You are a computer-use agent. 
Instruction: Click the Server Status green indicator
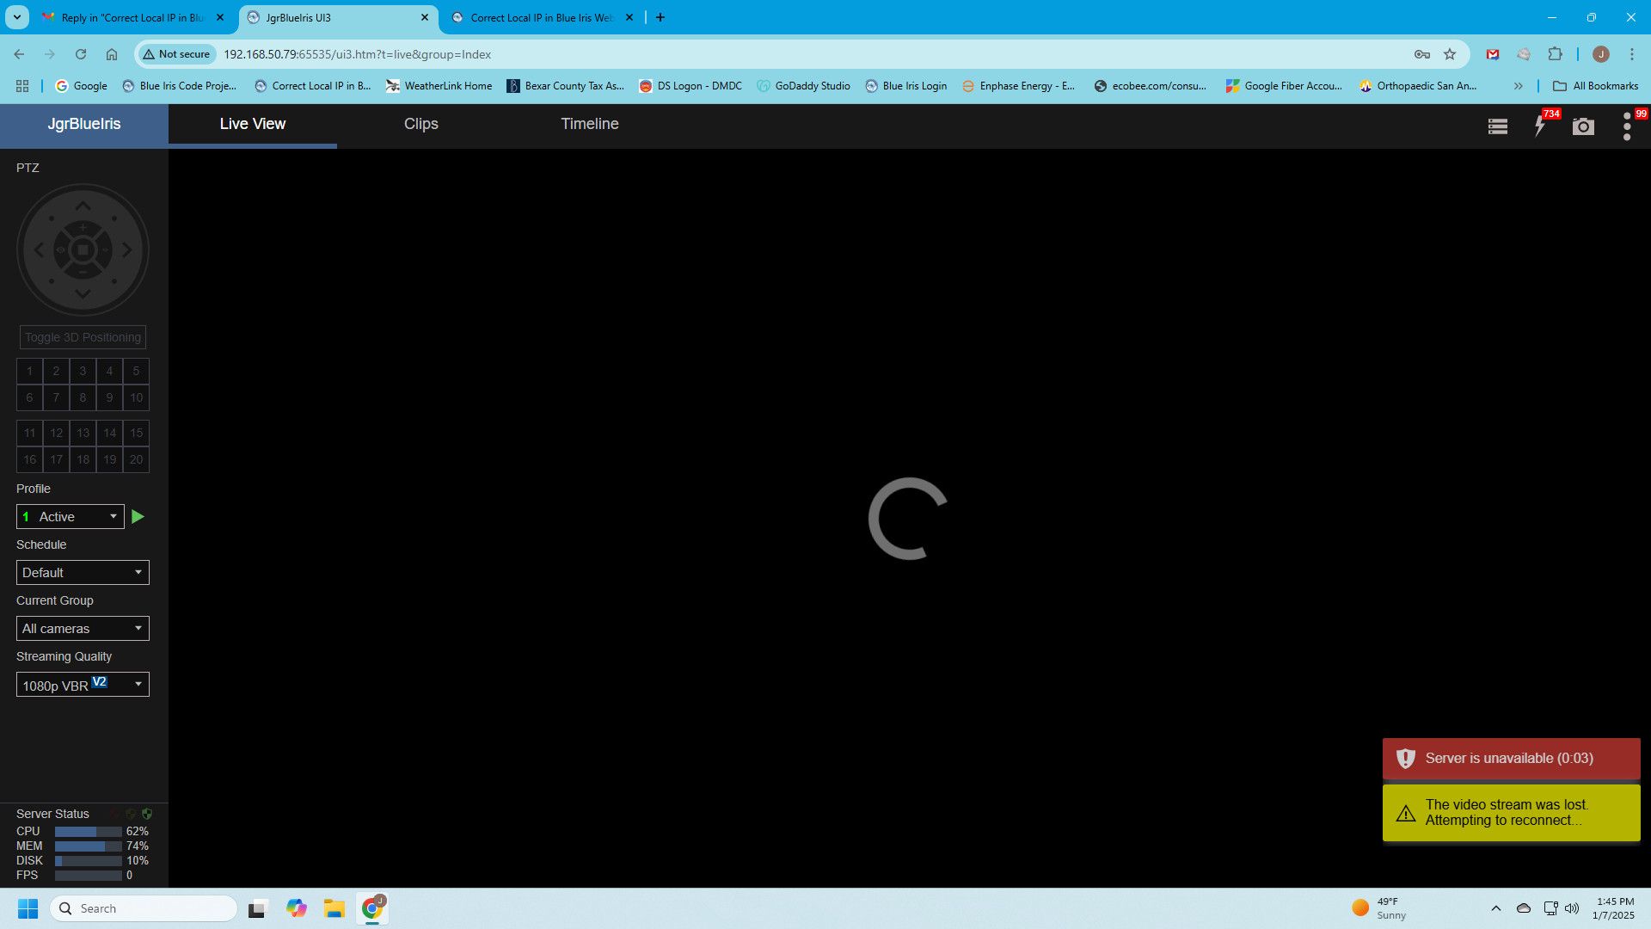tap(145, 813)
